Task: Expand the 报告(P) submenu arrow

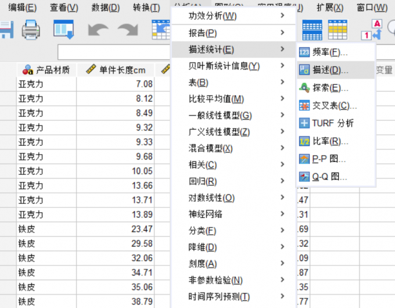Action: [282, 33]
